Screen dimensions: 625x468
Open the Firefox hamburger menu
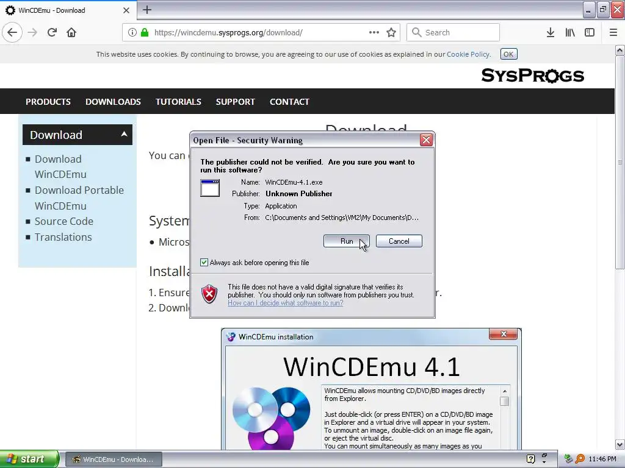pyautogui.click(x=613, y=32)
